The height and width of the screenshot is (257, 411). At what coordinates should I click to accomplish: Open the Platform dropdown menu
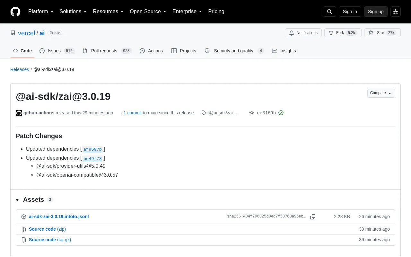(41, 12)
